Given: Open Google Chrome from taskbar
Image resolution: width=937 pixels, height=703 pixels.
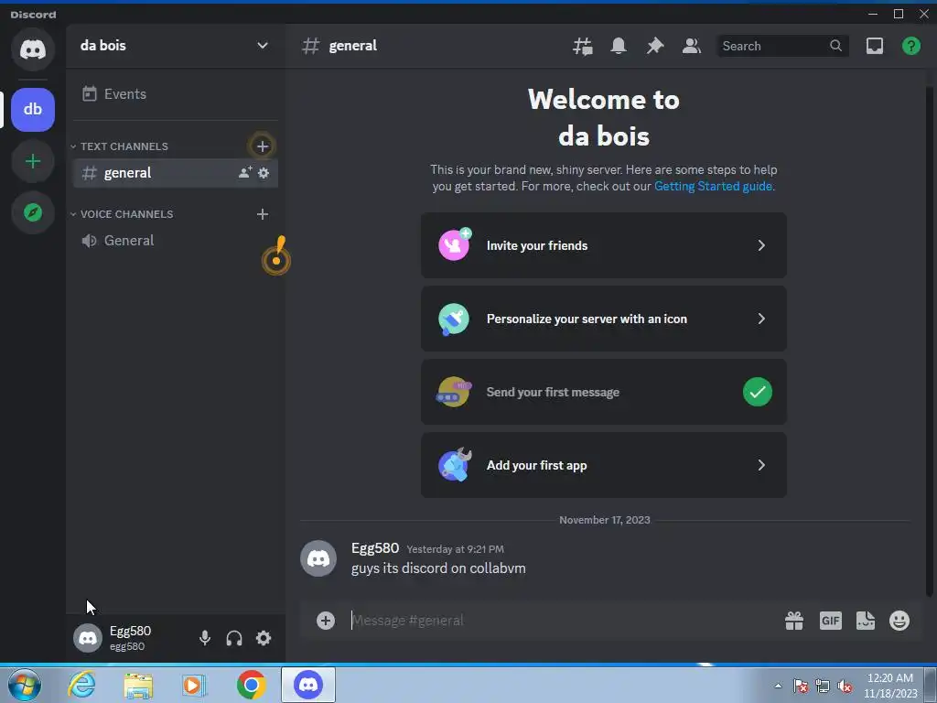Looking at the screenshot, I should (x=251, y=685).
